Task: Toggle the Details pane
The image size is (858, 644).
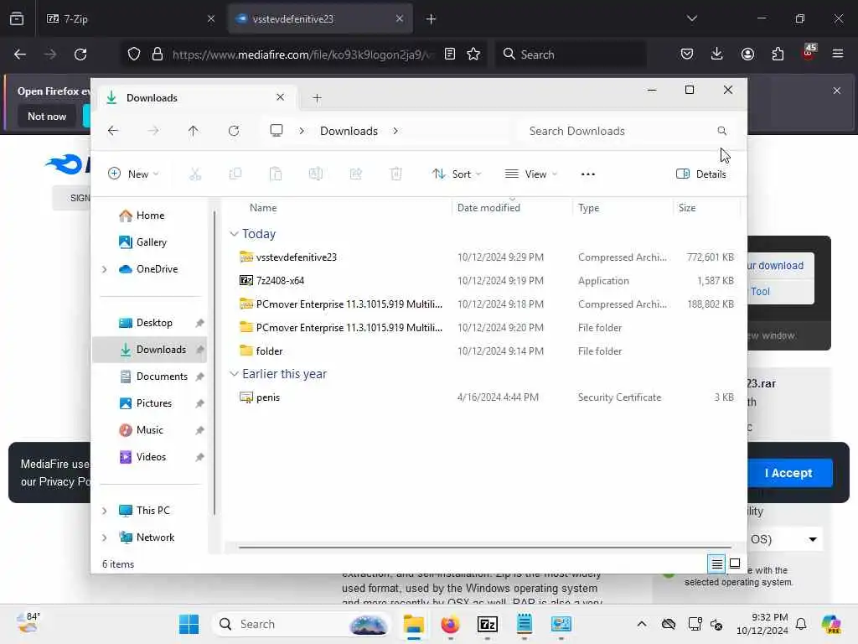Action: coord(701,174)
